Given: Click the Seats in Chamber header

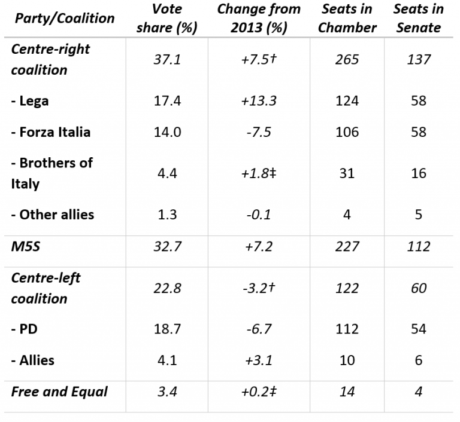Looking at the screenshot, I should click(x=347, y=18).
